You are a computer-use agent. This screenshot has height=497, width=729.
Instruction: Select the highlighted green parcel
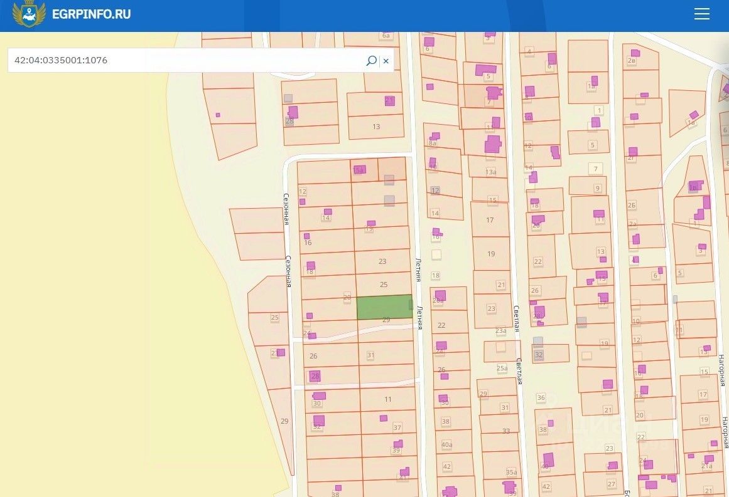click(384, 306)
